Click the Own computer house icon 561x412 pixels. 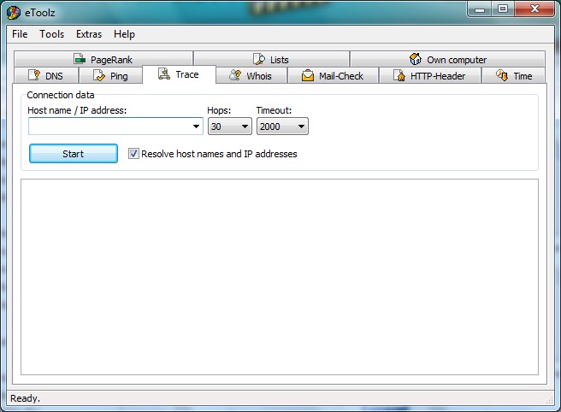click(416, 59)
